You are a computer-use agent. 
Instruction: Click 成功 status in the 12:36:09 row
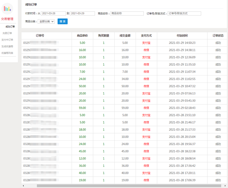pyautogui.click(x=218, y=57)
